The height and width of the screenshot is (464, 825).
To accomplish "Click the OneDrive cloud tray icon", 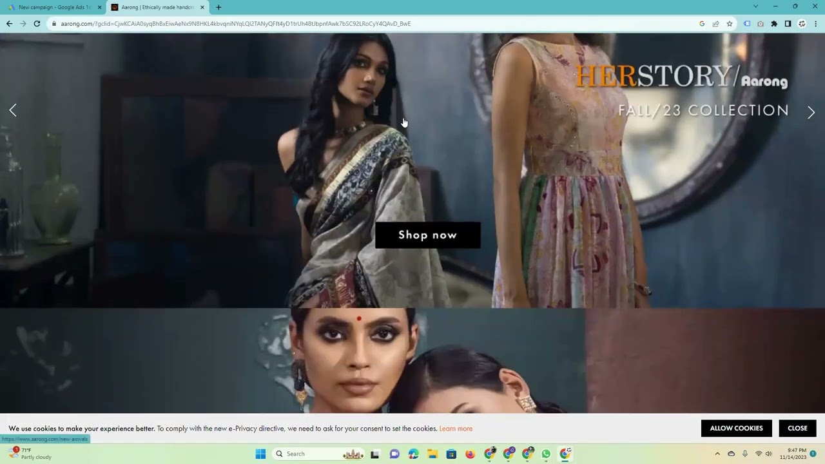I will tap(731, 454).
